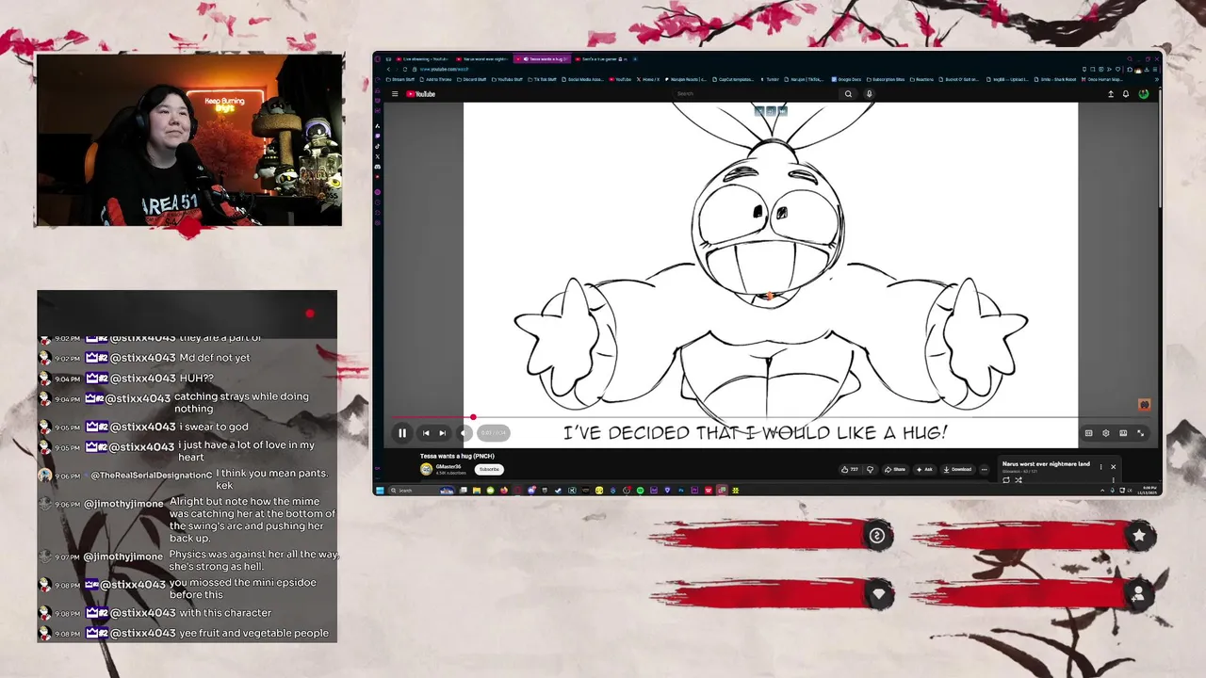The height and width of the screenshot is (678, 1206).
Task: Dislike the video with thumbs down
Action: pos(871,469)
